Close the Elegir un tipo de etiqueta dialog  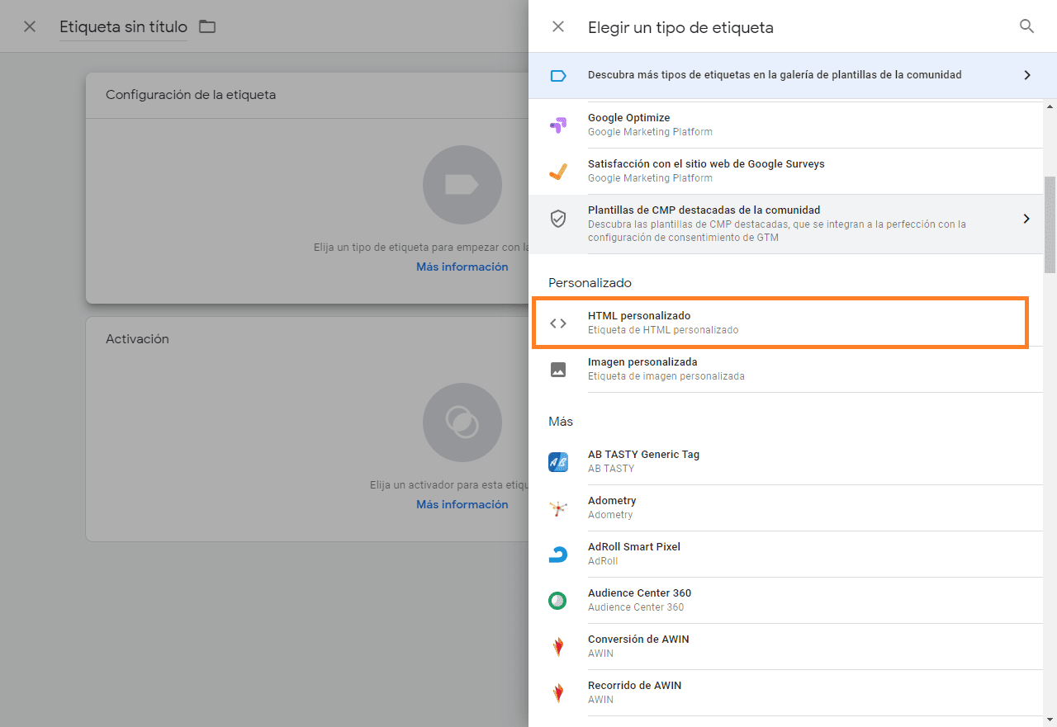coord(557,26)
